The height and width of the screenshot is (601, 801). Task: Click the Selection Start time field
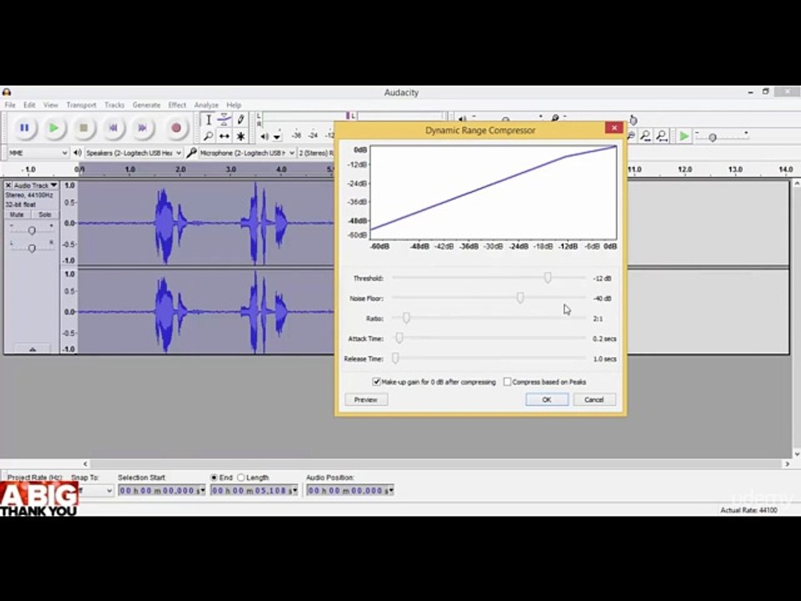click(161, 491)
